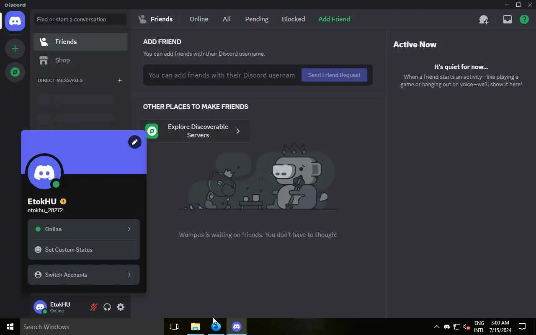Open the Help question mark icon
This screenshot has width=536, height=335.
(524, 19)
